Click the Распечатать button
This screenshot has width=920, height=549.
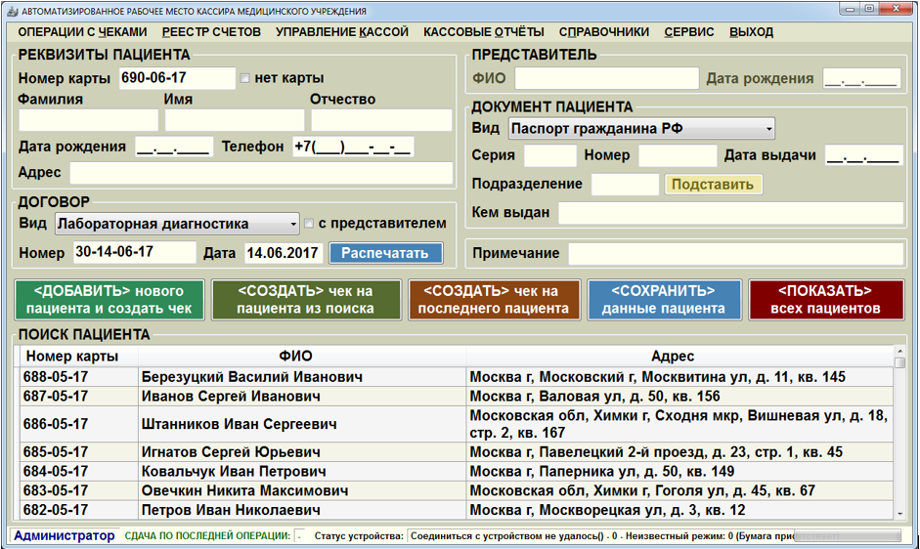pyautogui.click(x=385, y=253)
